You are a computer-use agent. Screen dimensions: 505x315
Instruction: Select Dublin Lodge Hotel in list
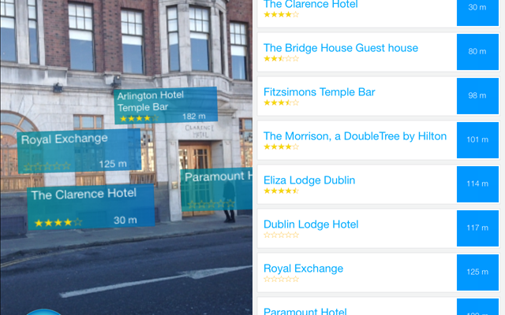[x=357, y=228]
